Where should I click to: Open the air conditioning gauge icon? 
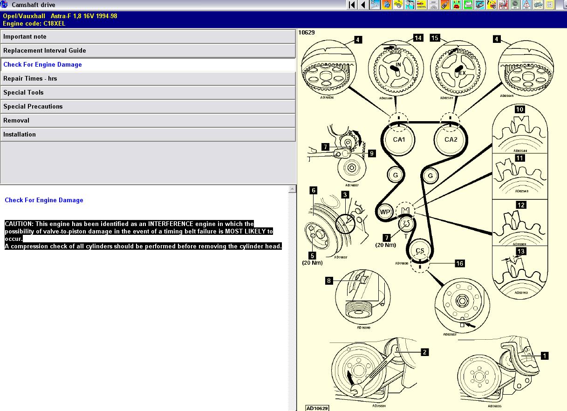(514, 5)
